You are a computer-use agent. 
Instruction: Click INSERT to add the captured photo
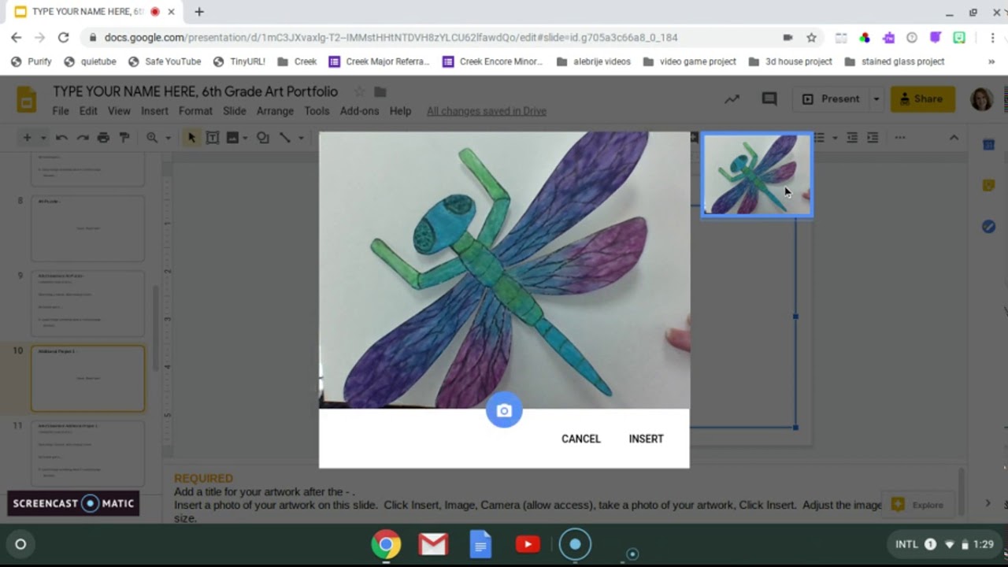click(x=646, y=439)
